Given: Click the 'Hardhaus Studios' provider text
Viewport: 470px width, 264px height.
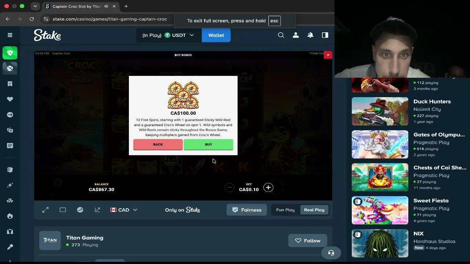Looking at the screenshot, I should click(434, 241).
